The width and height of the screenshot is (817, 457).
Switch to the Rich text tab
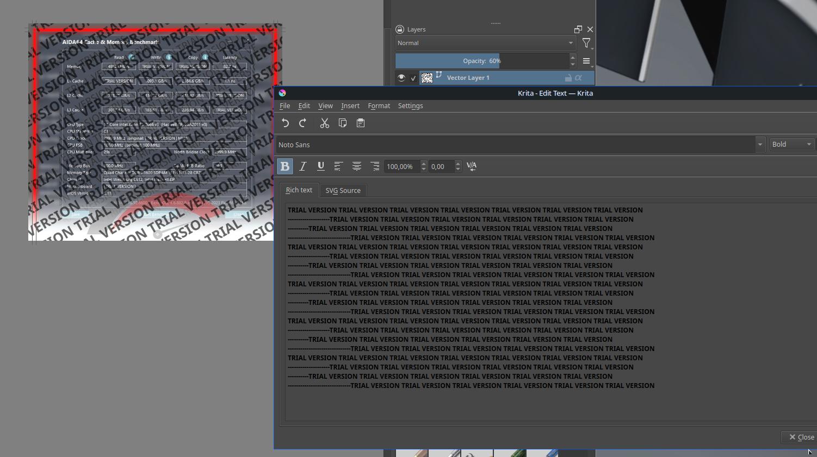pyautogui.click(x=299, y=190)
